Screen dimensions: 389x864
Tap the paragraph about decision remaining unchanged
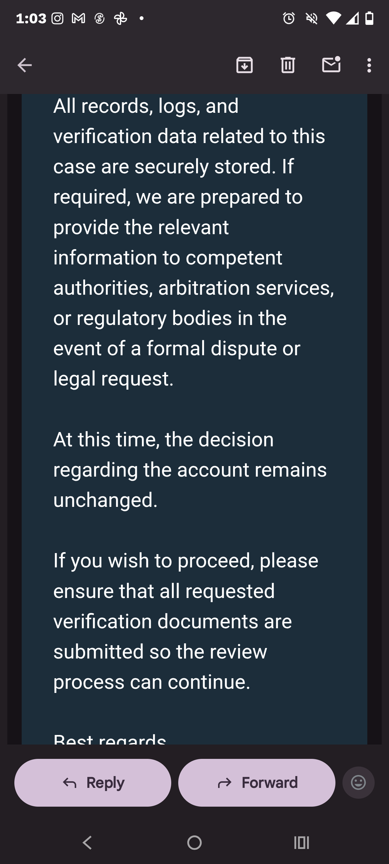190,470
